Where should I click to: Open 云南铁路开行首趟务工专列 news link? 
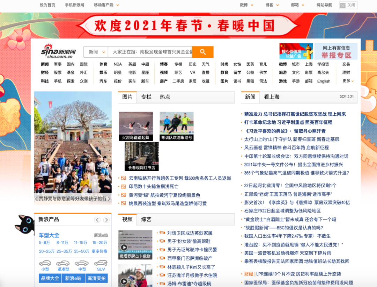[x=180, y=178]
